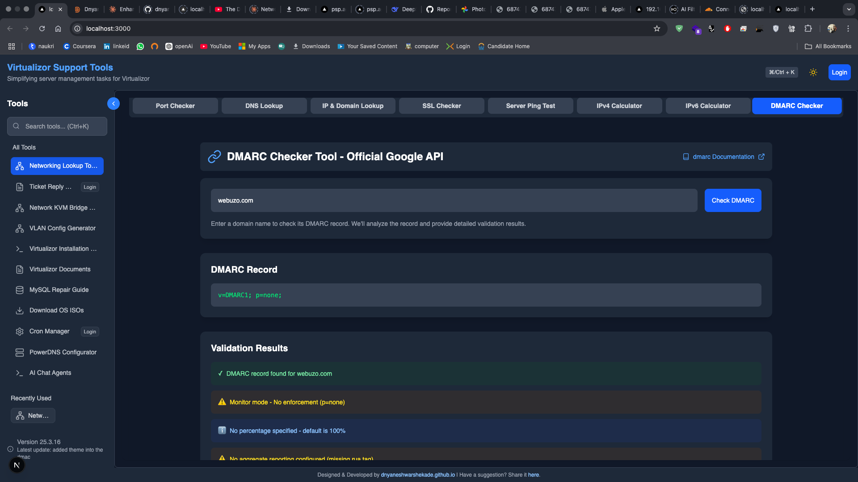Open dnyaneshwarshekade.github.io footer link
Viewport: 858px width, 482px height.
418,475
